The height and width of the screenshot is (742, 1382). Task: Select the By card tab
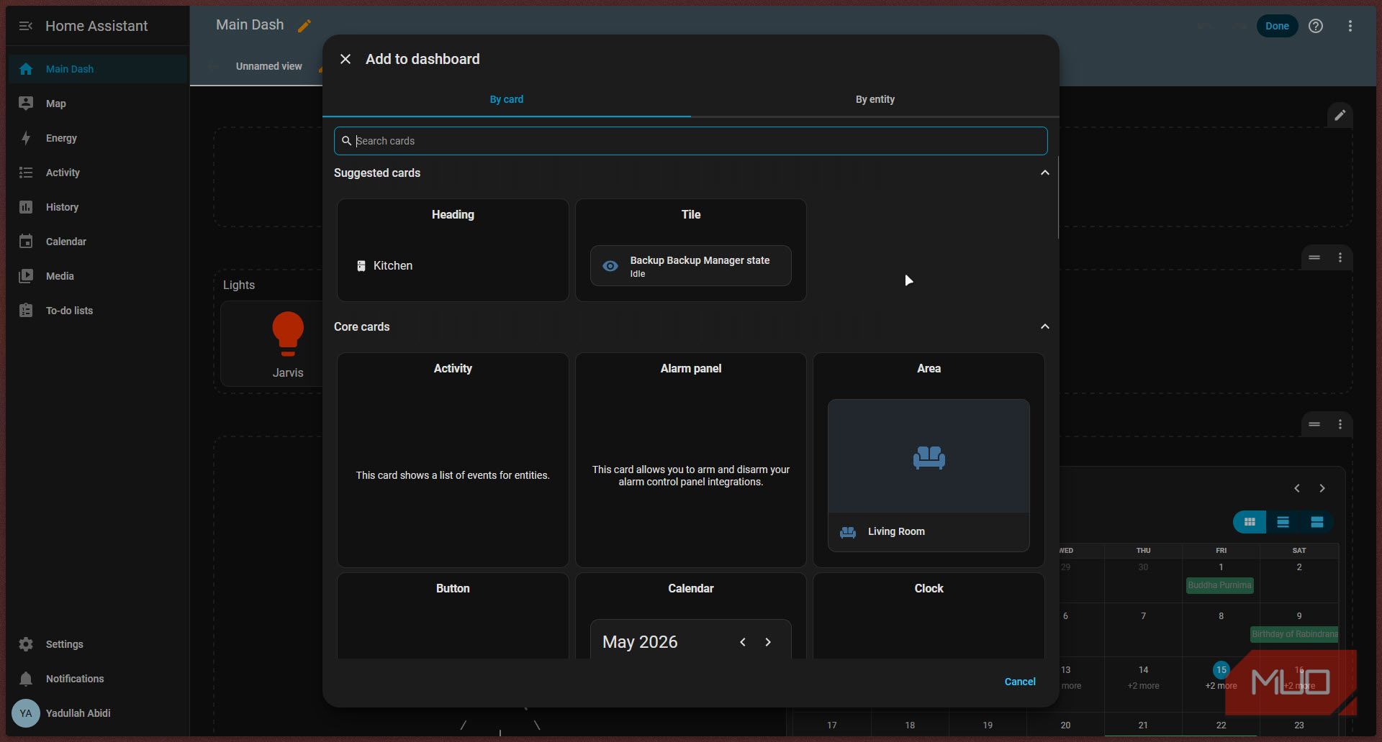pyautogui.click(x=507, y=99)
